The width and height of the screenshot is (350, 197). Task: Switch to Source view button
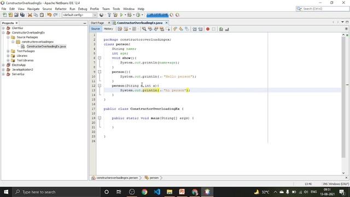(96, 29)
